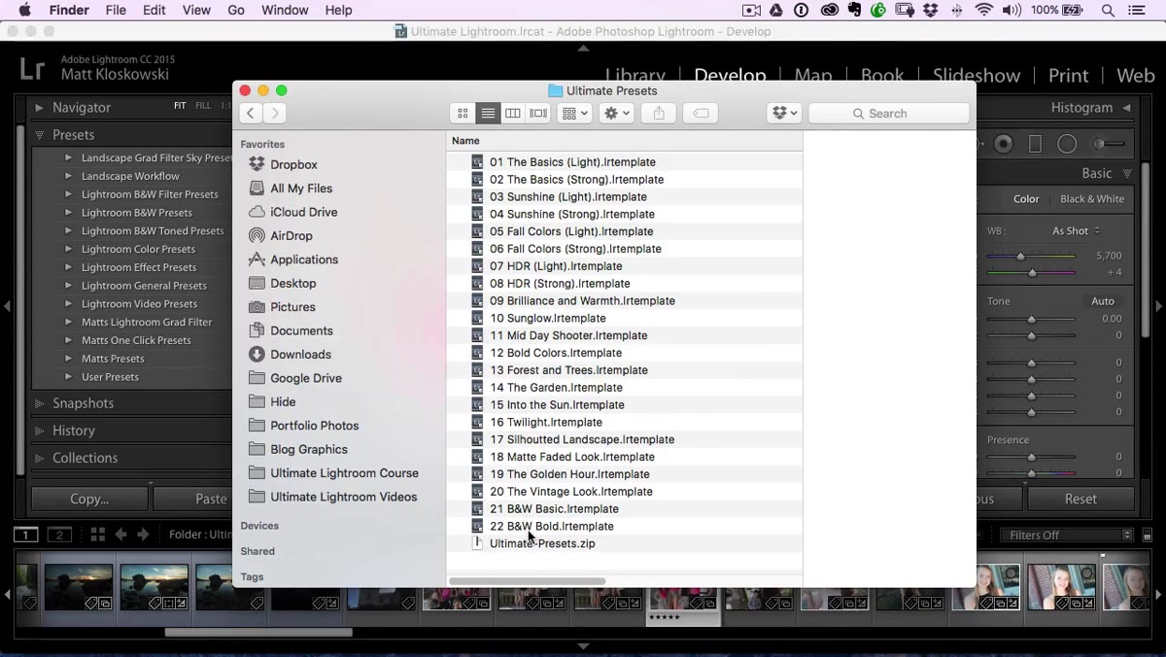
Task: Collapse the Histogram panel
Action: pyautogui.click(x=1127, y=108)
